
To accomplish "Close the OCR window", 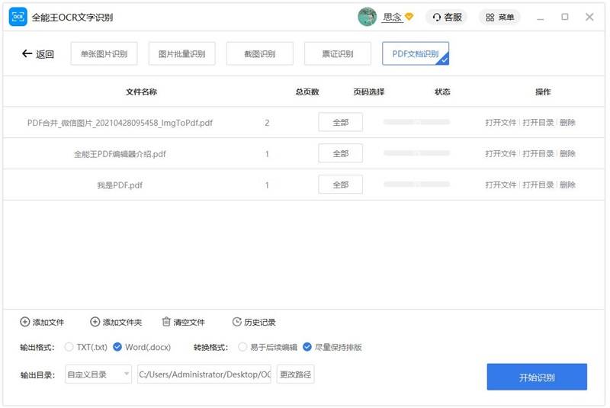I will (x=589, y=17).
